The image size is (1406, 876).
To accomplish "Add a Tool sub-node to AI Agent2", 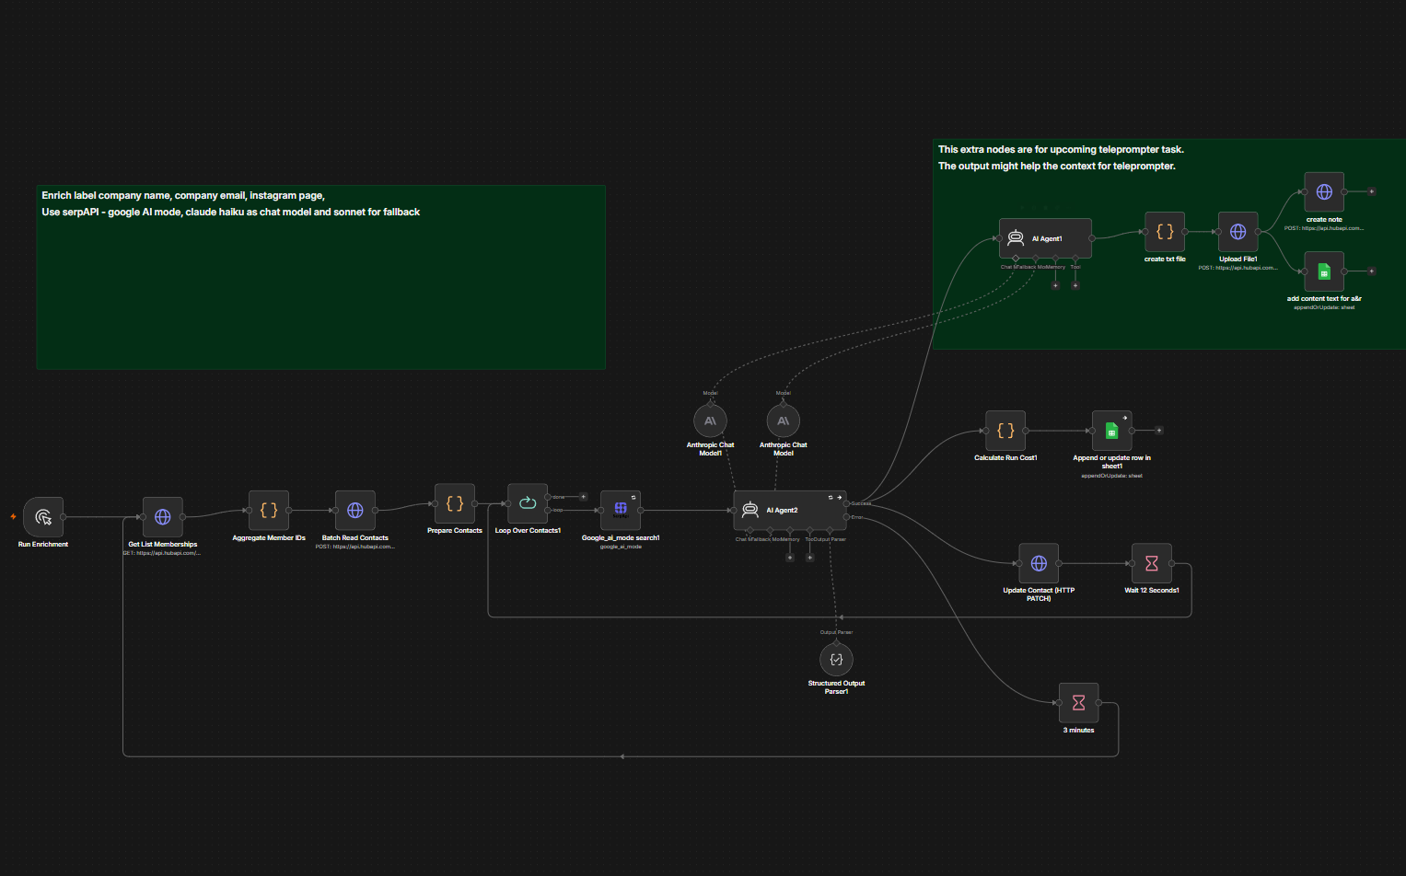I will 810,558.
